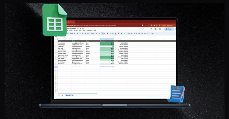Open the Tools menu

(84, 30)
